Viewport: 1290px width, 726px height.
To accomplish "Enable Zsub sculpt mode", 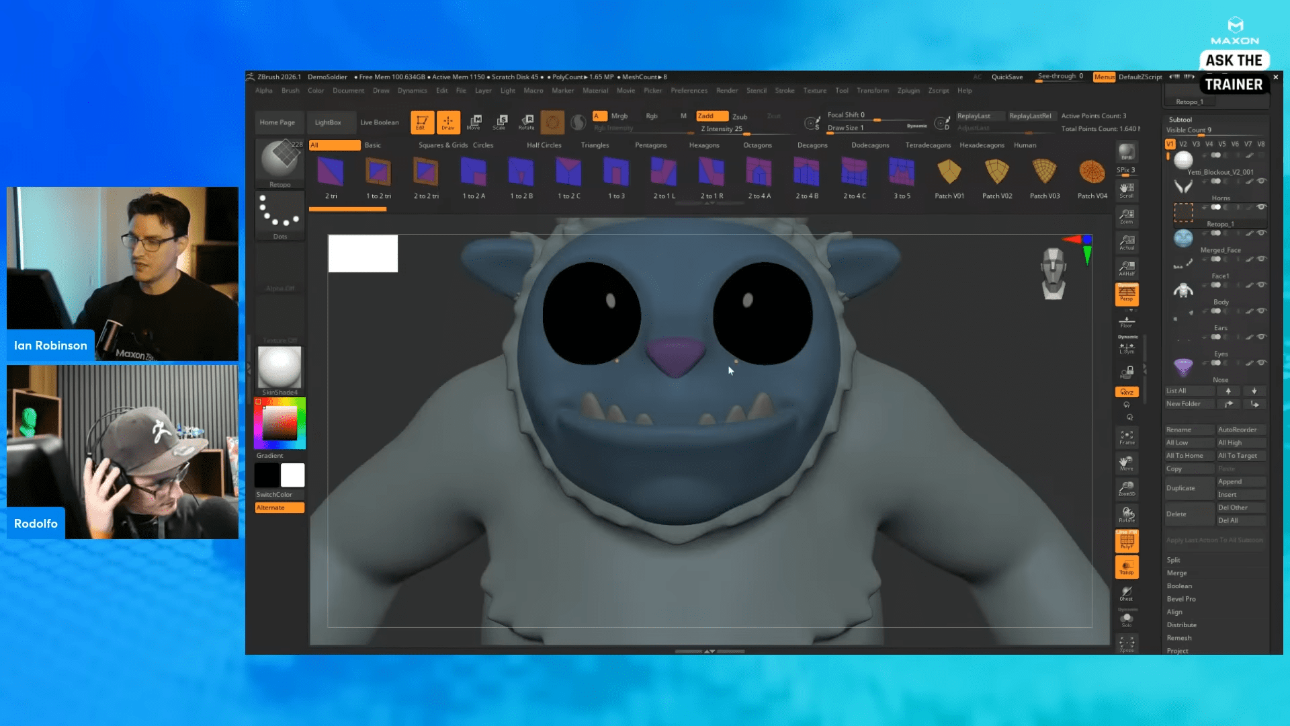I will (740, 116).
